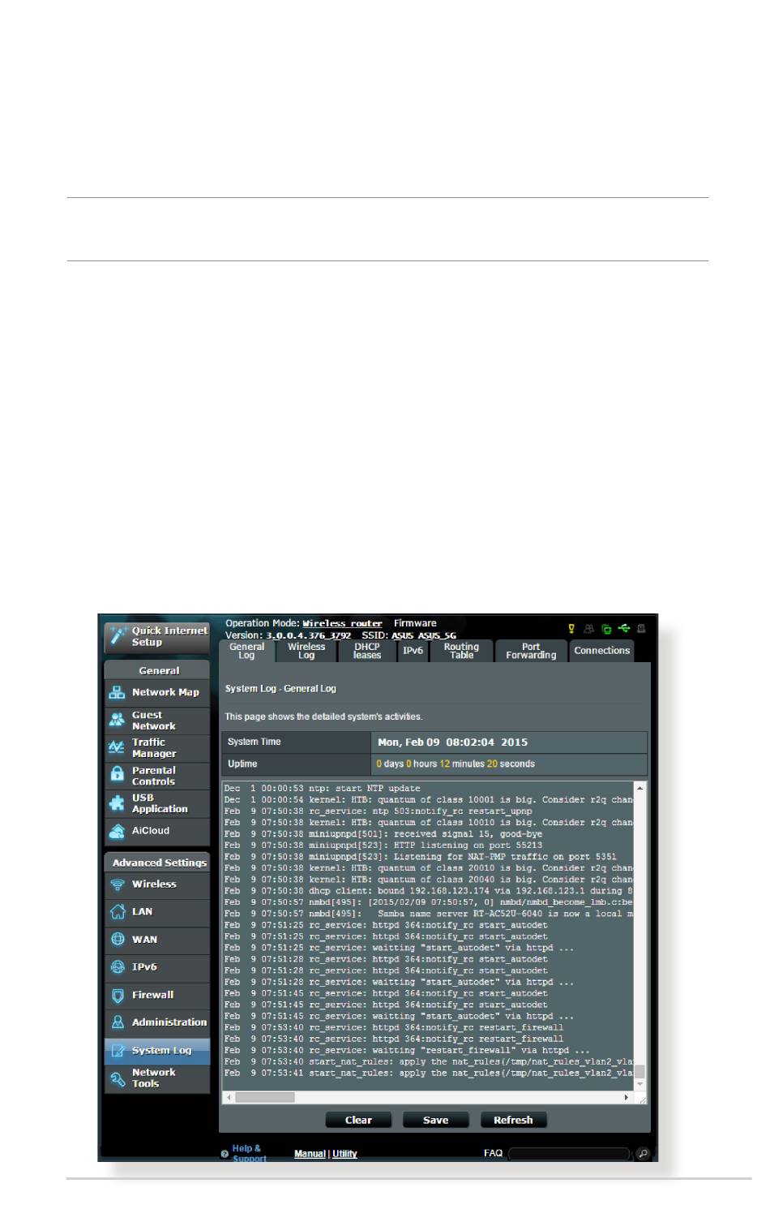Open the Firewall shield icon
The width and height of the screenshot is (770, 1205).
118,995
